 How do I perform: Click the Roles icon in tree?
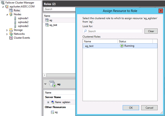[11, 10]
